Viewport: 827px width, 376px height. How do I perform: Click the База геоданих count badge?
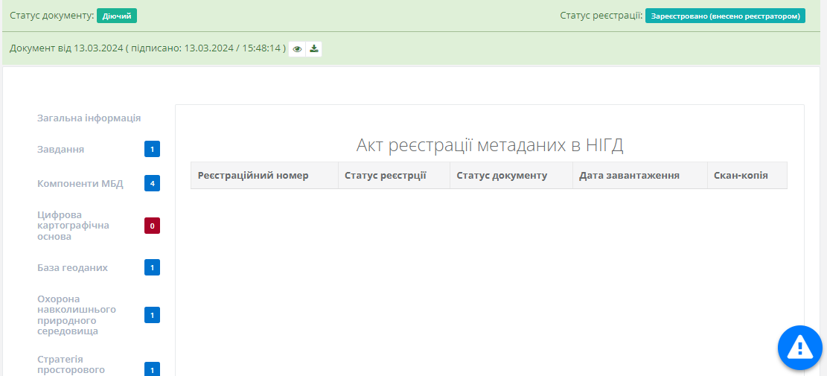[x=152, y=267]
